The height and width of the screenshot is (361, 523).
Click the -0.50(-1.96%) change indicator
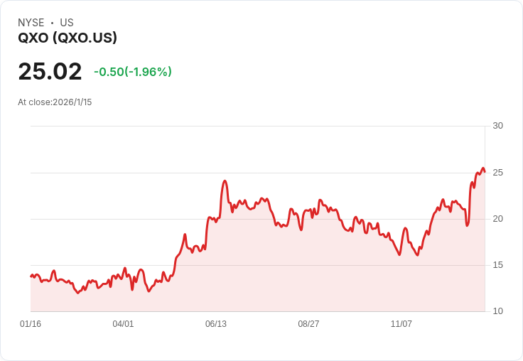click(x=133, y=72)
